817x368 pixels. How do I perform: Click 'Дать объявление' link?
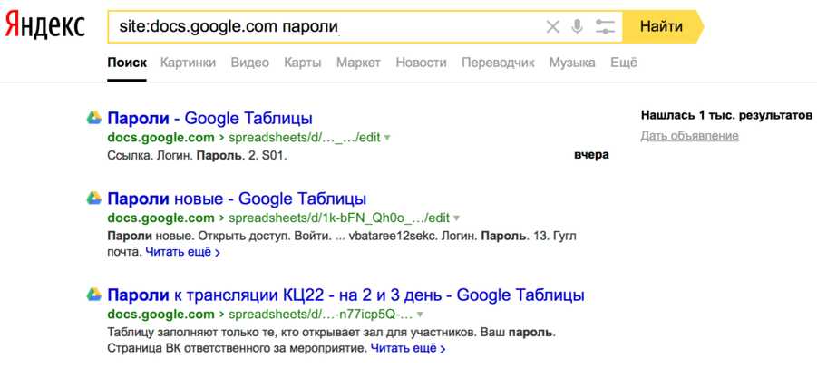tap(689, 136)
